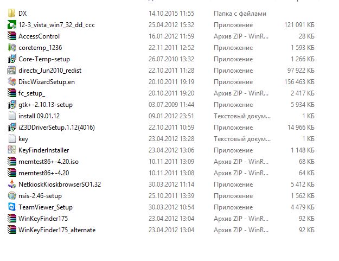Select the NetkioskKioskbrowserSO1.32 installer icon
The height and width of the screenshot is (261, 339).
point(12,184)
